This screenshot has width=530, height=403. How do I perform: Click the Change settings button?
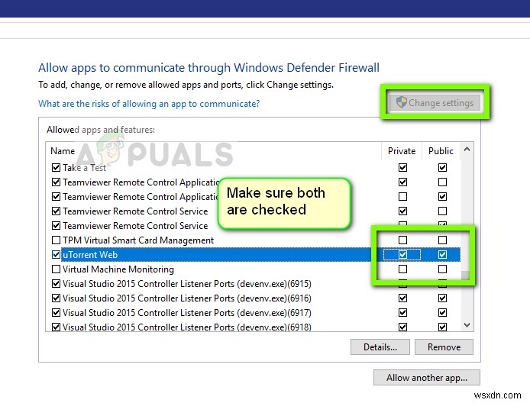coord(435,103)
